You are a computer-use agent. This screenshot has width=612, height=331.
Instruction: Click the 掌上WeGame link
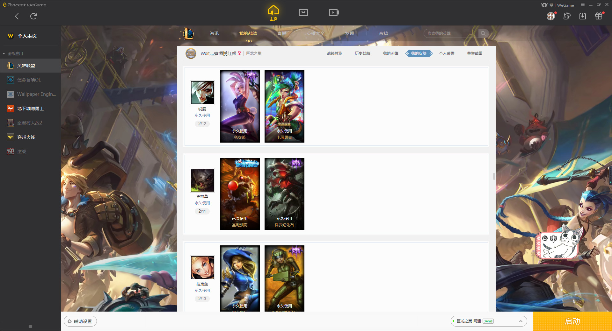(558, 5)
